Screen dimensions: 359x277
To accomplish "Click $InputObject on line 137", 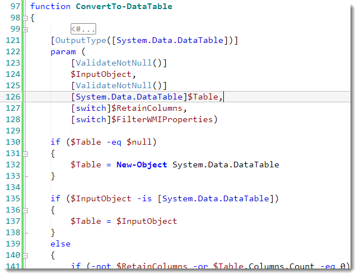I will [x=146, y=221].
